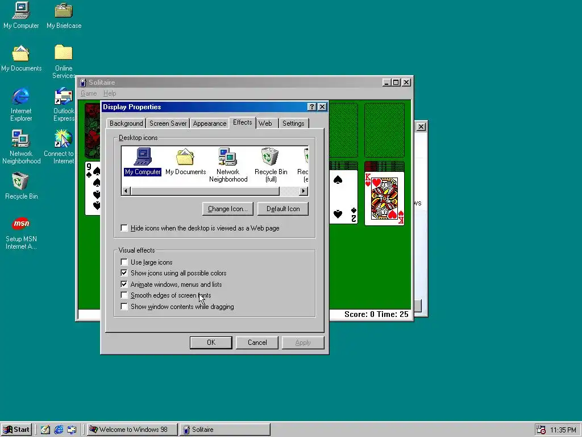Launch Internet Explorer from quick launch bar
This screenshot has height=437, width=582.
[59, 430]
